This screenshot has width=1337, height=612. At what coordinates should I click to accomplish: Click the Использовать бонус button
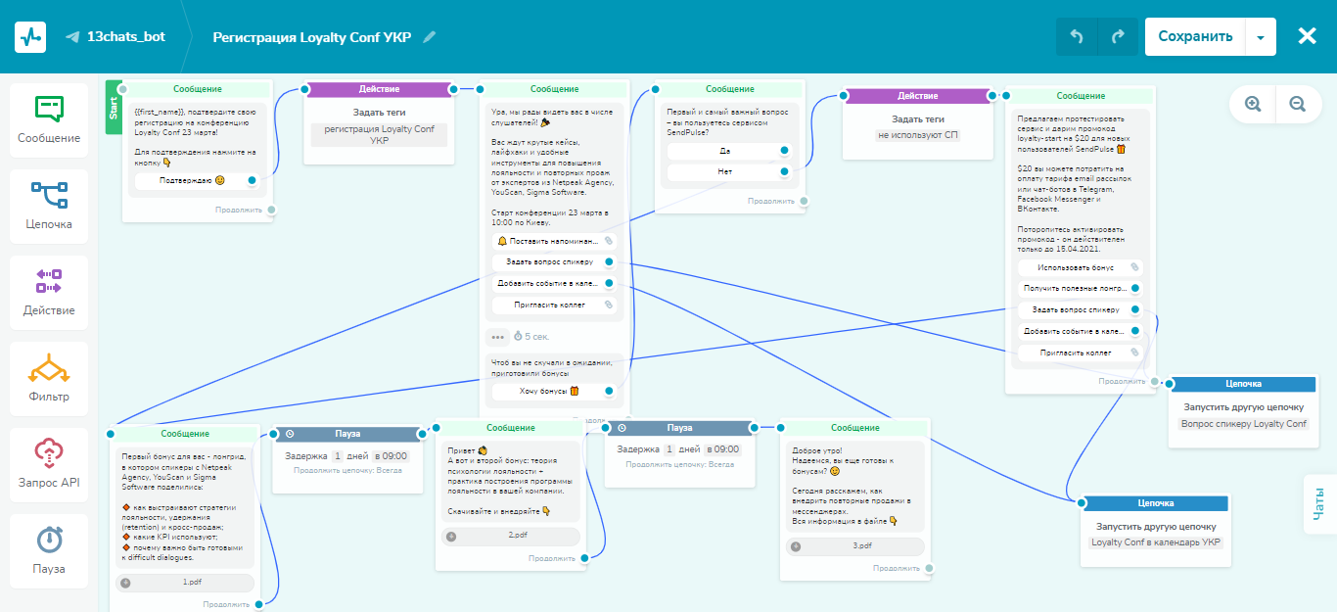point(1080,267)
